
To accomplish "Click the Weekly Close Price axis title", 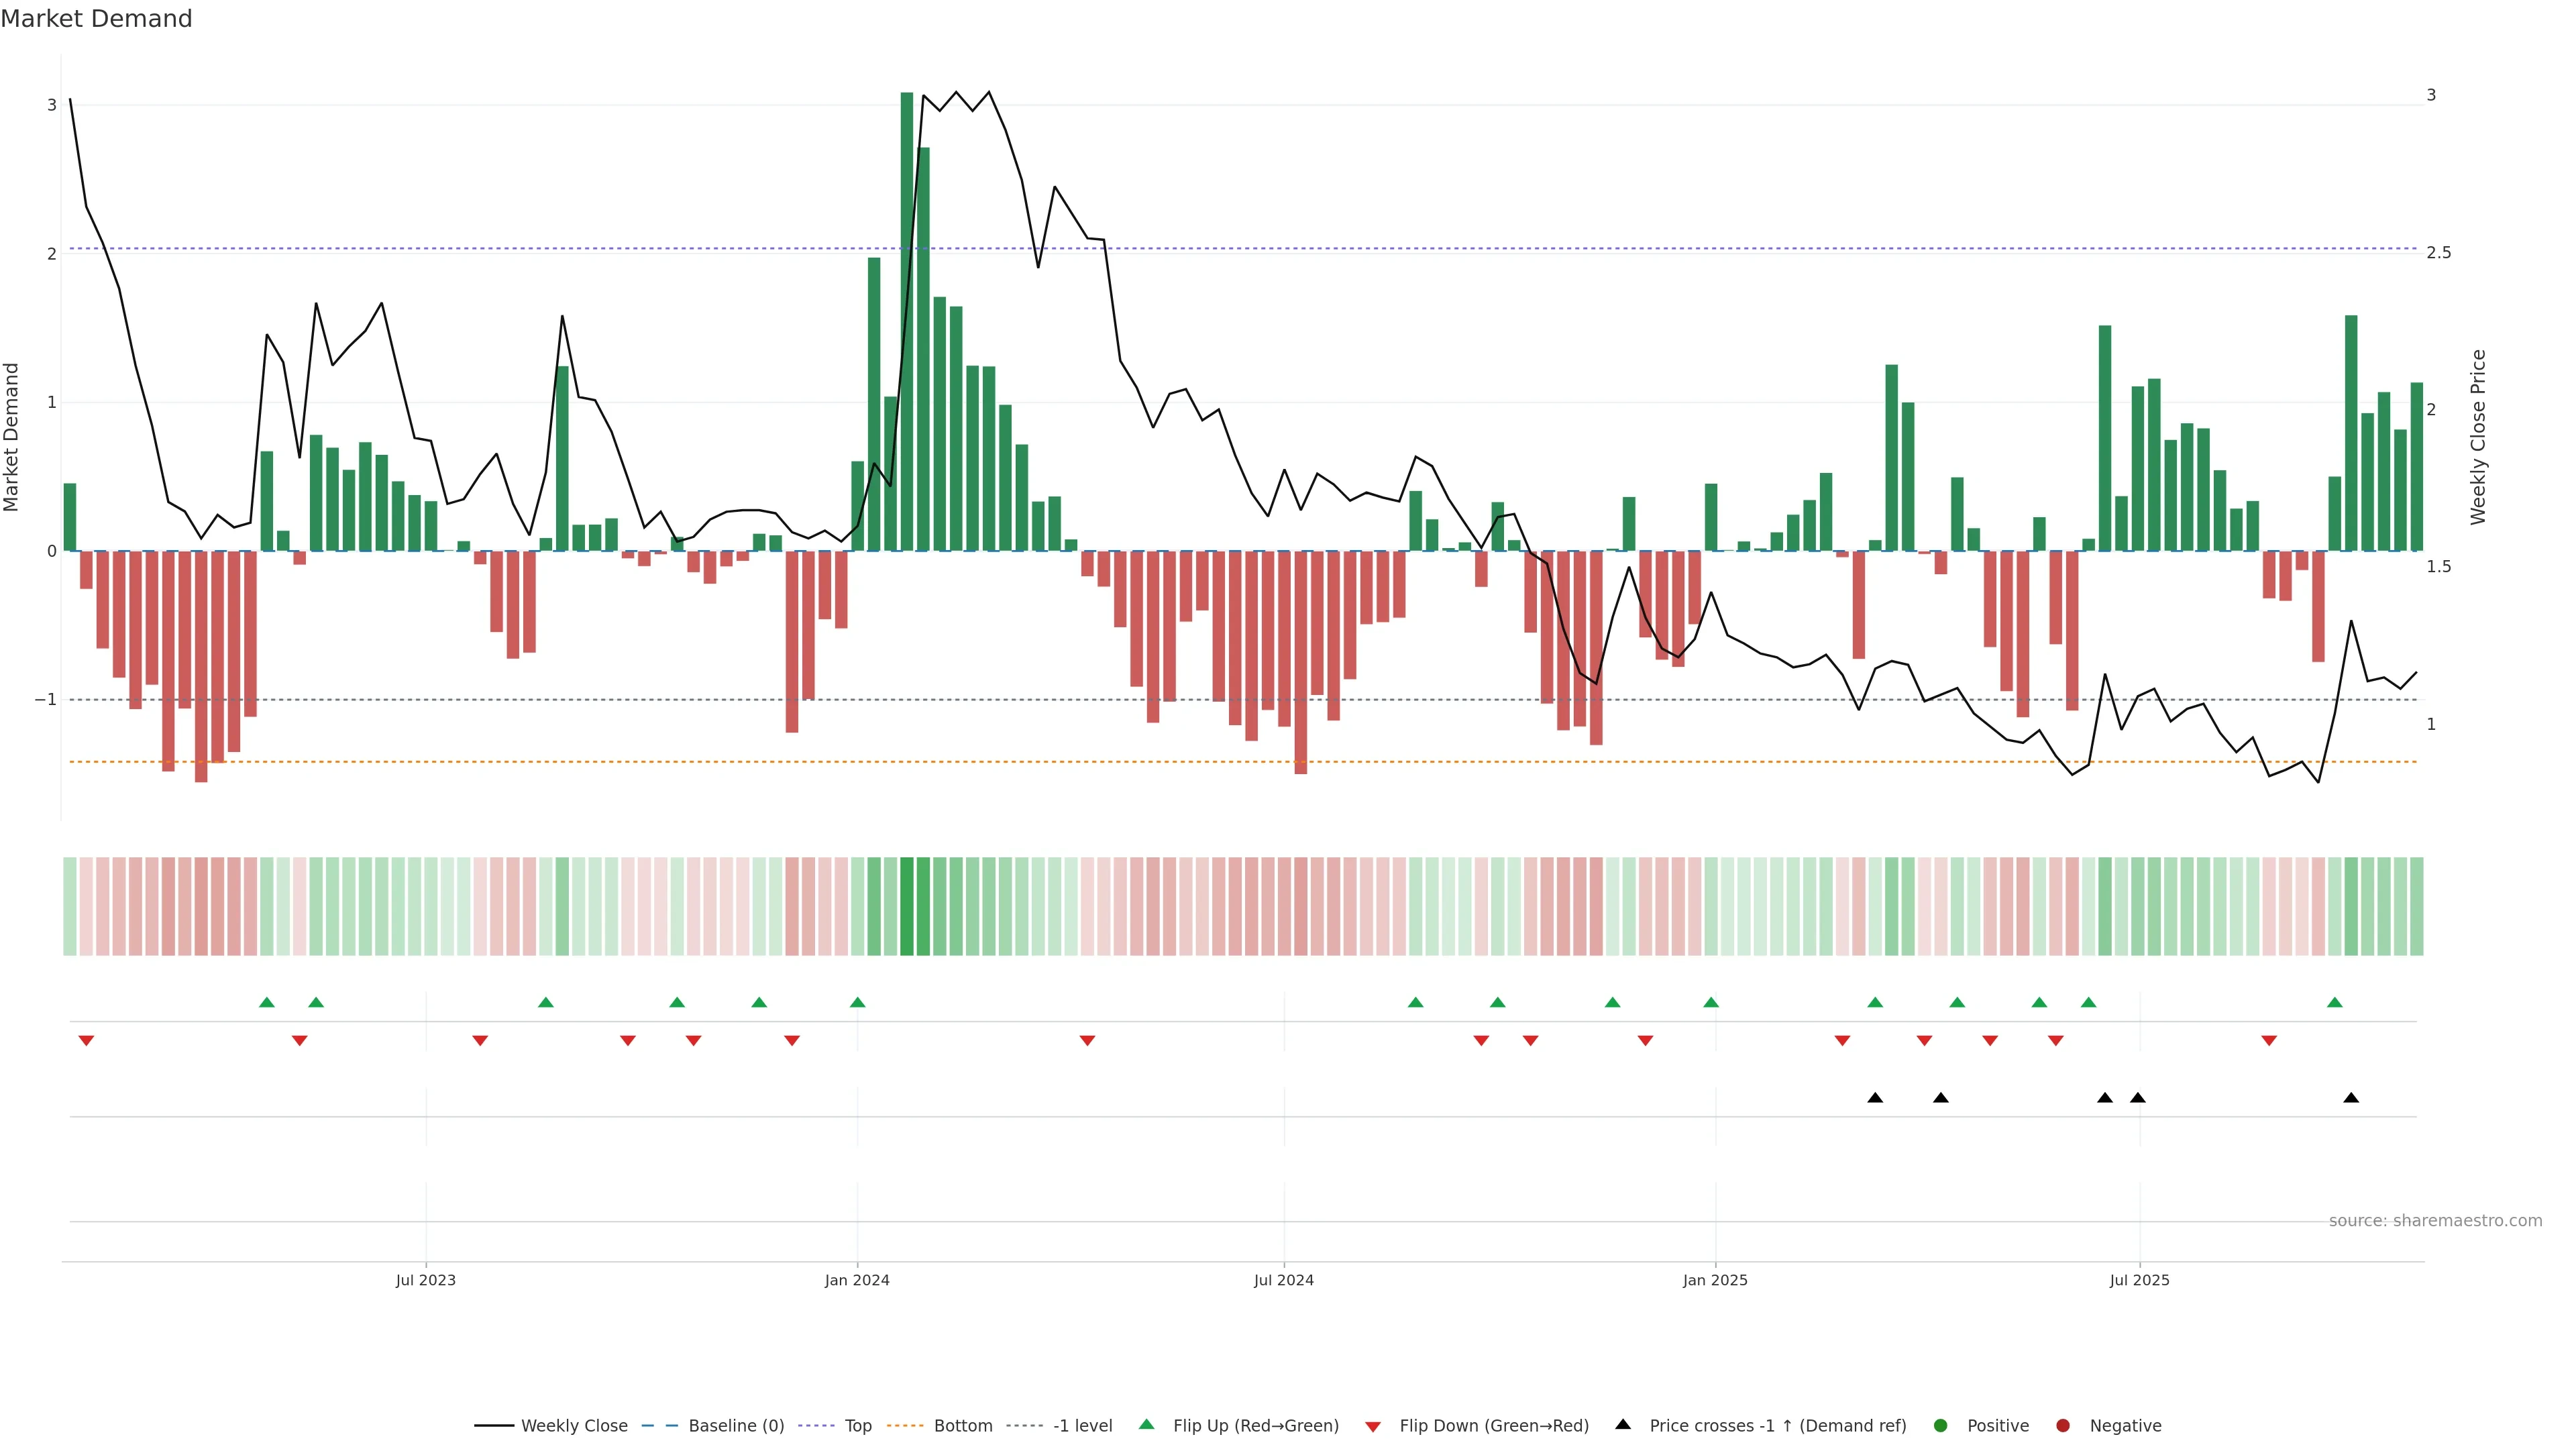I will click(x=2477, y=437).
